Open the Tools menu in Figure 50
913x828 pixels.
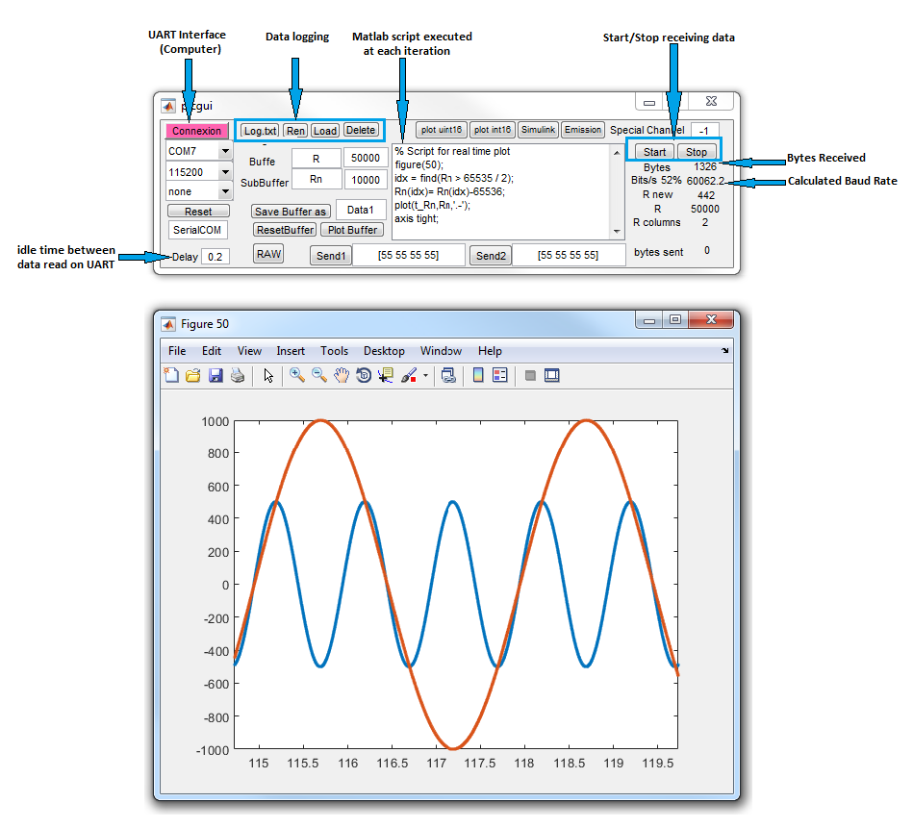coord(334,351)
